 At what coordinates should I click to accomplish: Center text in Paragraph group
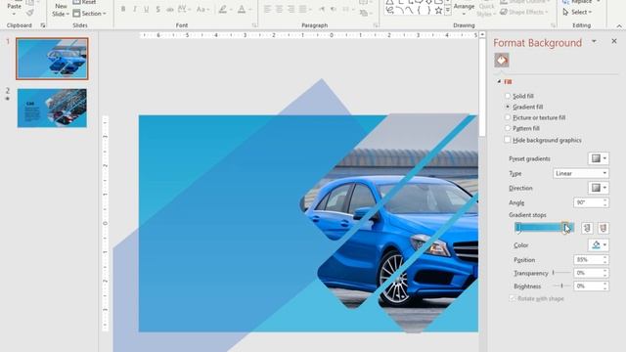tap(279, 9)
